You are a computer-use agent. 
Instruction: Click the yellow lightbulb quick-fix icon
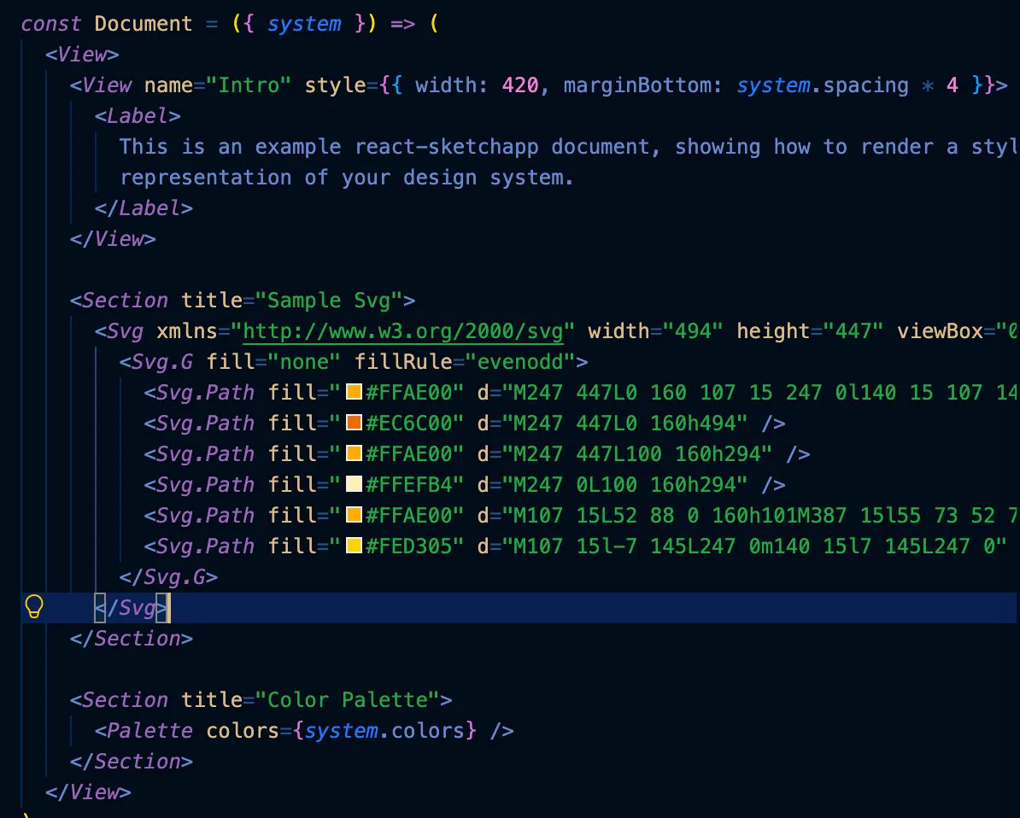34,607
